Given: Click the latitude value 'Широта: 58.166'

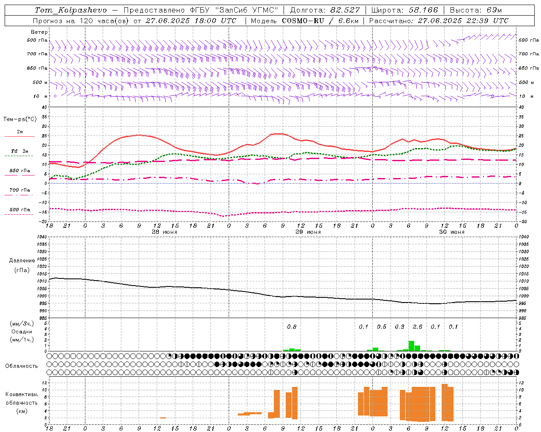Looking at the screenshot, I should (405, 10).
